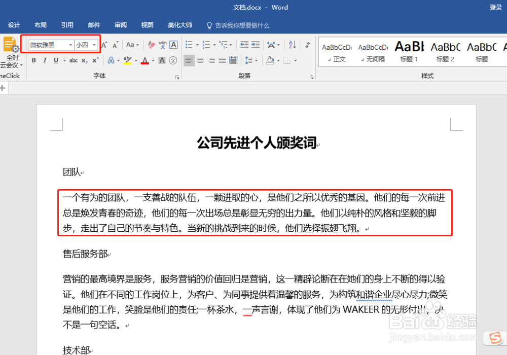Image resolution: width=507 pixels, height=355 pixels.
Task: Select the subscript icon
Action: [x=84, y=60]
